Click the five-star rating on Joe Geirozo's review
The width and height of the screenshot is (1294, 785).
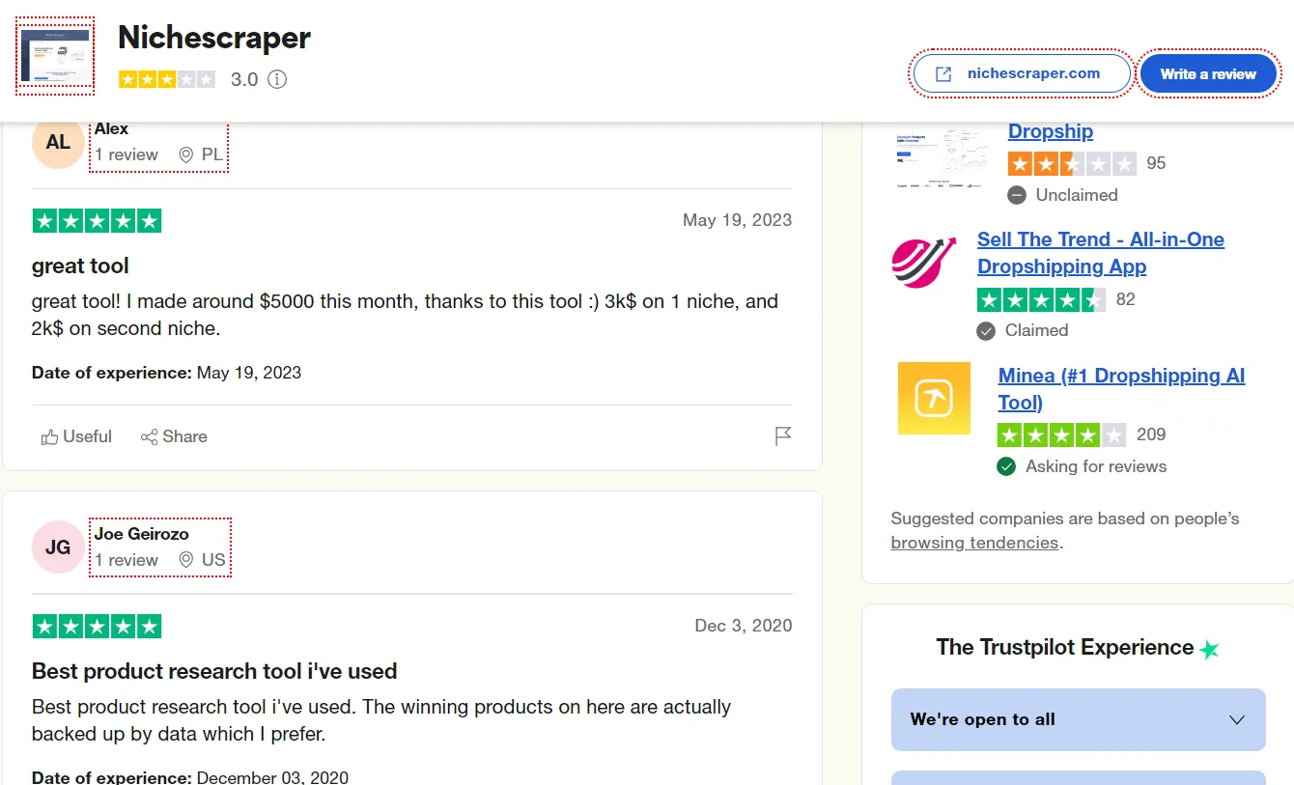point(97,626)
